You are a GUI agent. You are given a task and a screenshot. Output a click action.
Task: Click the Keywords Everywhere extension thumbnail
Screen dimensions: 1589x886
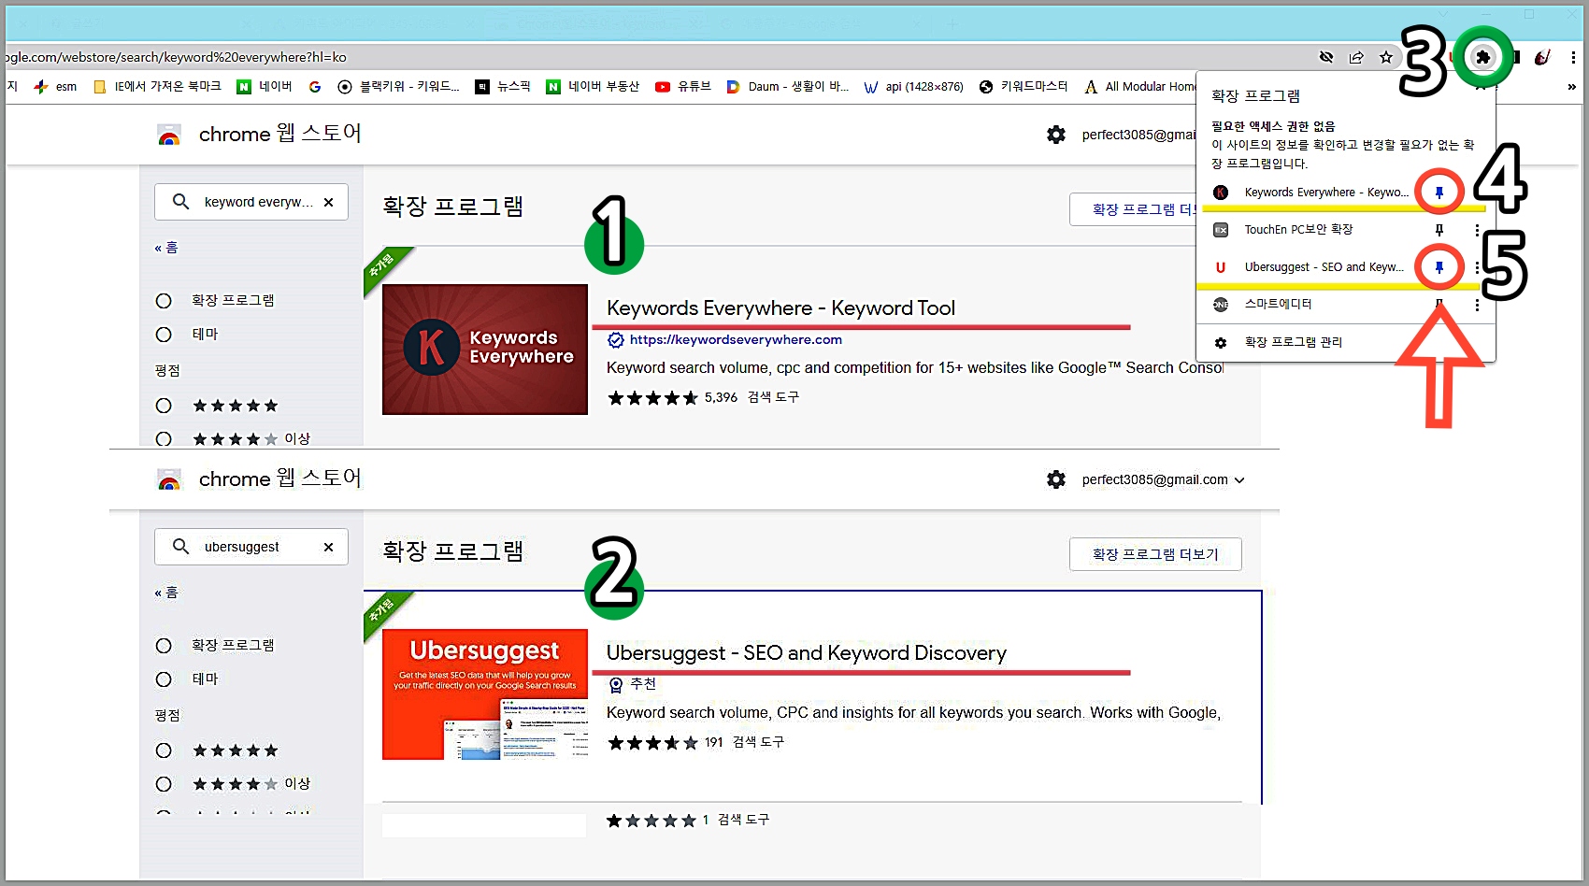485,350
